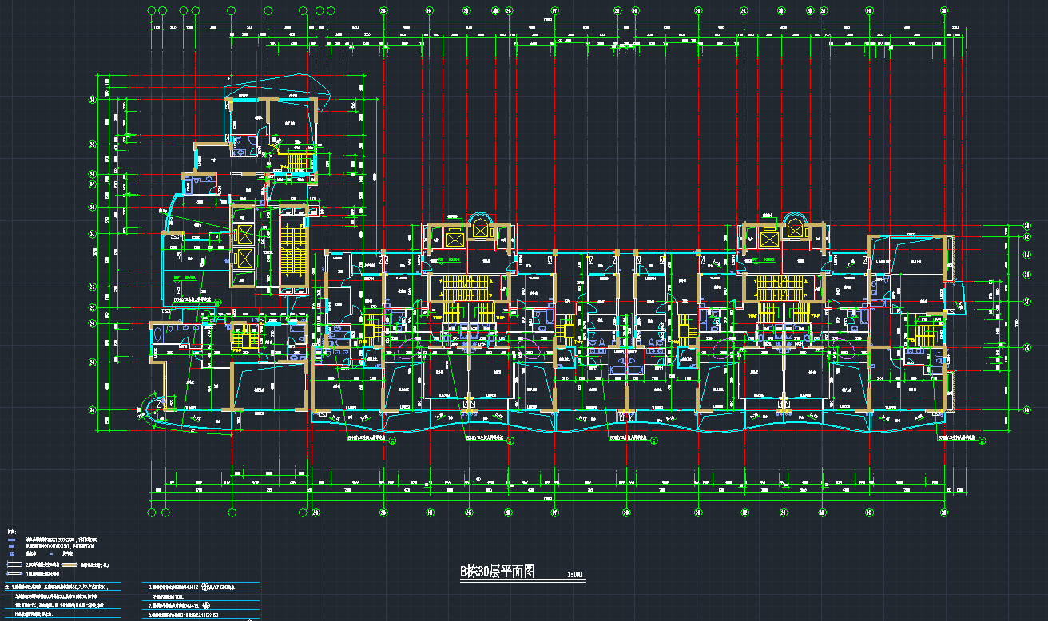The height and width of the screenshot is (621, 1048).
Task: Select the 1:100 scale text beside title
Action: point(574,574)
